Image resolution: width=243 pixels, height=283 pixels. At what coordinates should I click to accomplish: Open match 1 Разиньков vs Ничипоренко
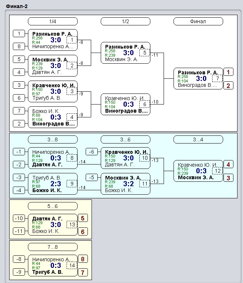(53, 40)
